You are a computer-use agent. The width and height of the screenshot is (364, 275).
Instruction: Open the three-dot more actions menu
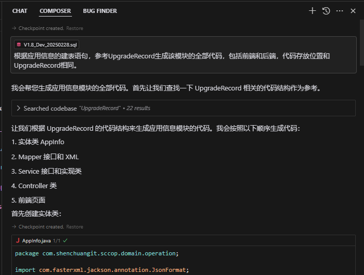tap(340, 11)
